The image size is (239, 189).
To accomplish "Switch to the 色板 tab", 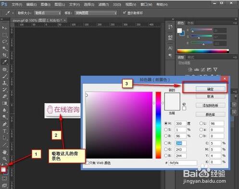I will [x=190, y=23].
